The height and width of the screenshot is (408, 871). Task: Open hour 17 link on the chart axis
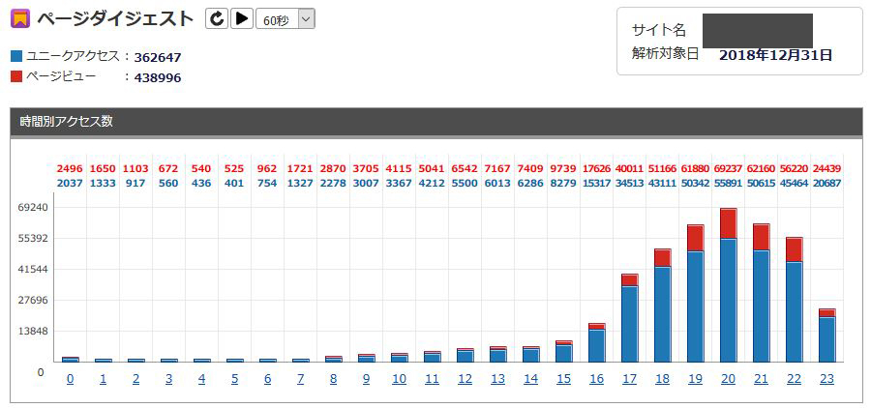tap(629, 379)
